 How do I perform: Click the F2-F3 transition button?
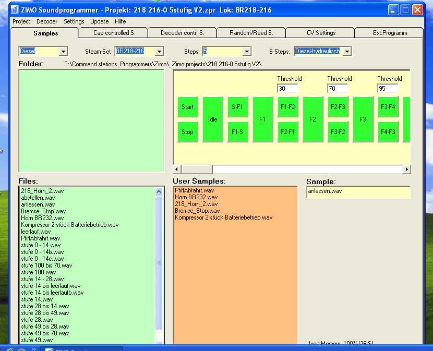[x=338, y=107]
